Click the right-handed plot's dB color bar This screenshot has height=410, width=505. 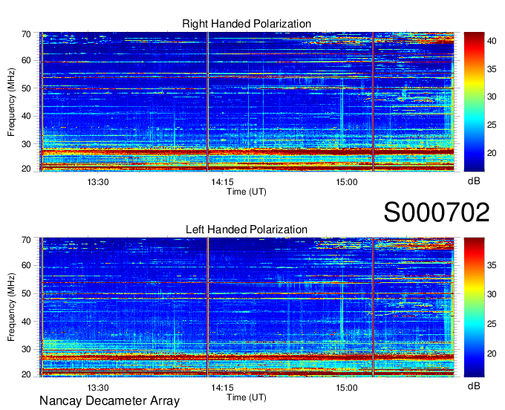[x=474, y=102]
